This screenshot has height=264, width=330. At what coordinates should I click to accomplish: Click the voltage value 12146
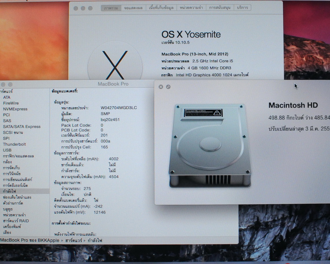click(100, 212)
